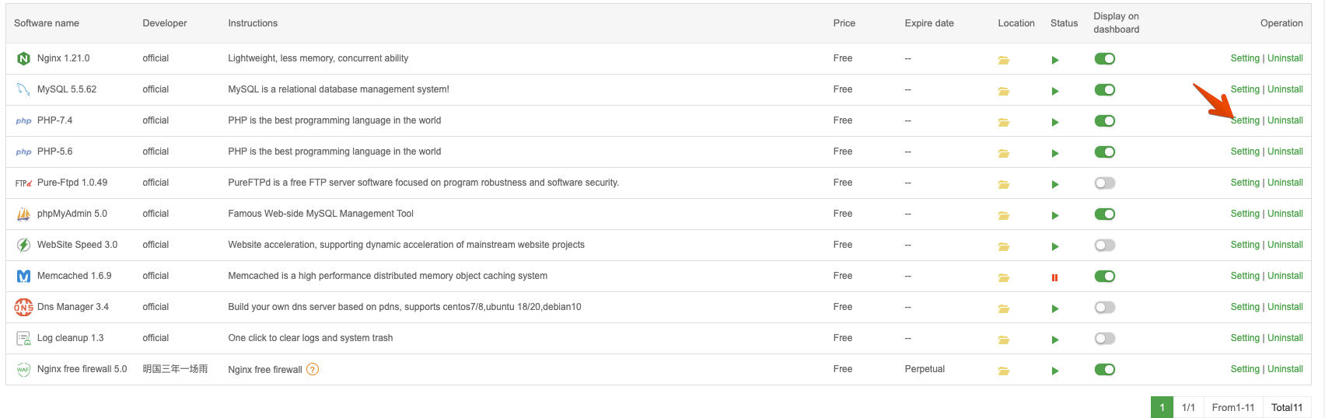Open Setting for Nginx 1.21.0
The width and height of the screenshot is (1325, 418).
(1245, 58)
